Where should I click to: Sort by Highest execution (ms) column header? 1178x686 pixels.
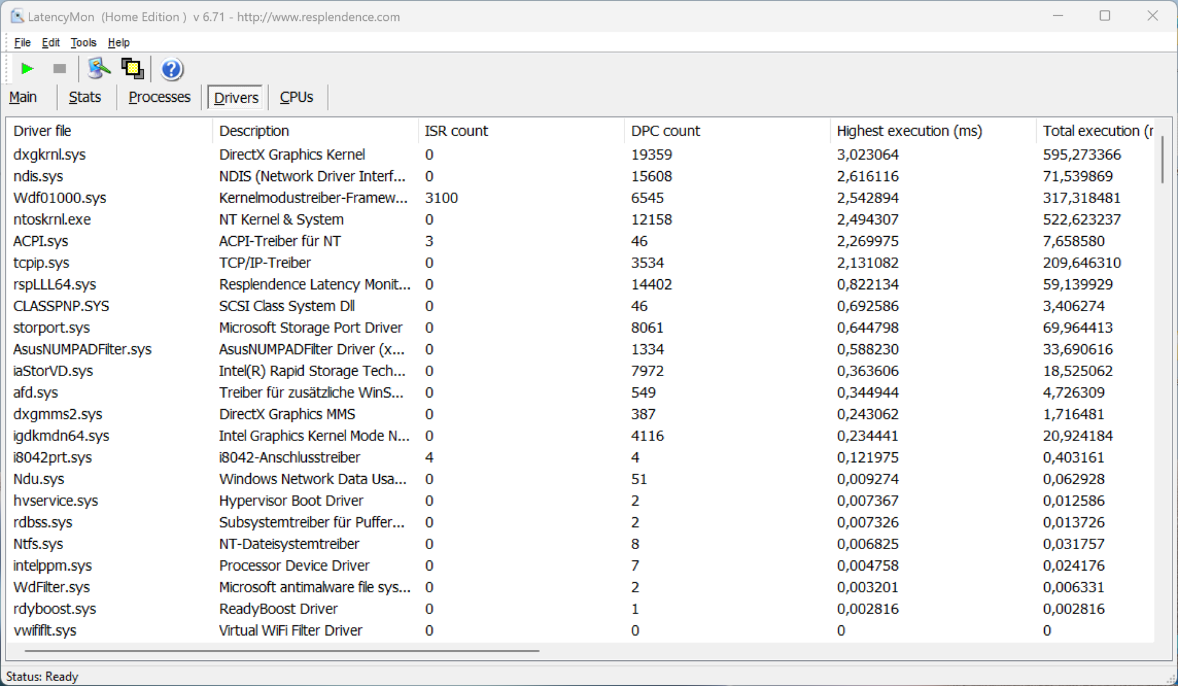pos(909,131)
